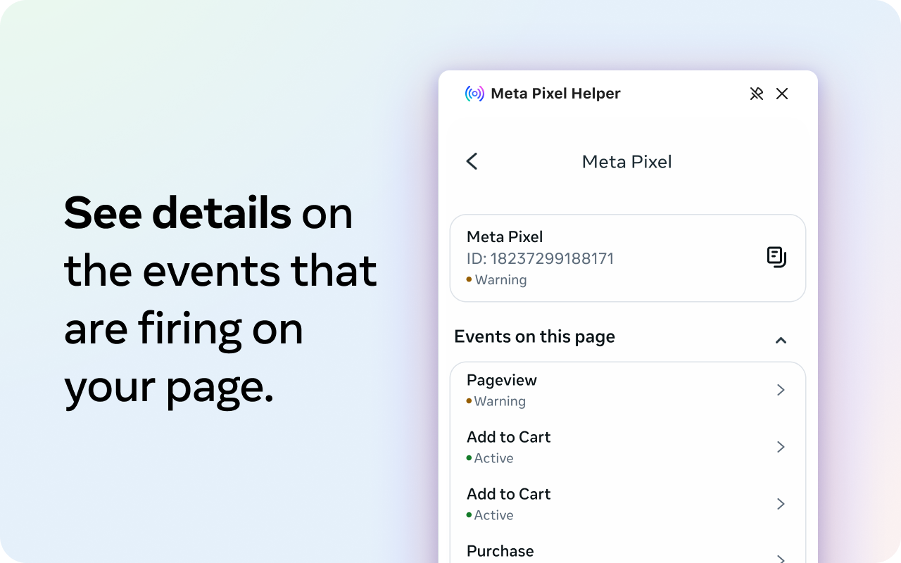The image size is (901, 563).
Task: Click the back arrow to return to previous view
Action: tap(471, 161)
